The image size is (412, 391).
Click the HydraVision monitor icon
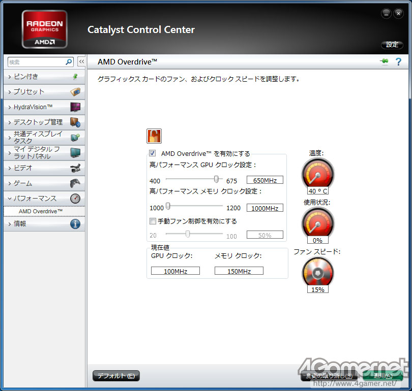tap(75, 107)
